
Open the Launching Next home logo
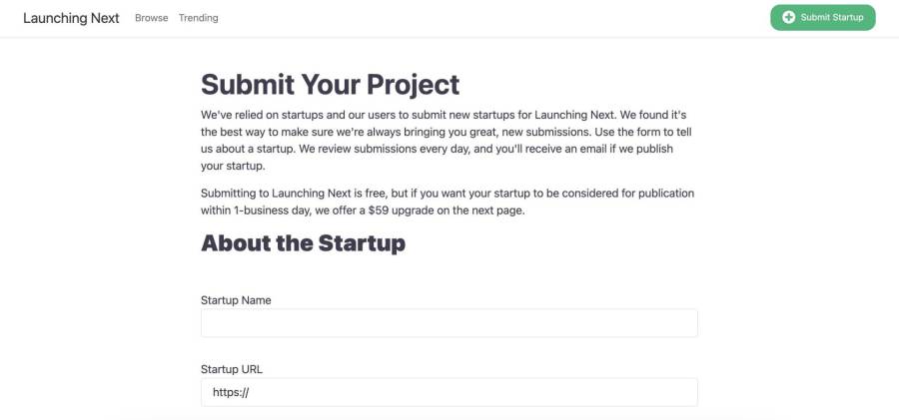pyautogui.click(x=71, y=18)
